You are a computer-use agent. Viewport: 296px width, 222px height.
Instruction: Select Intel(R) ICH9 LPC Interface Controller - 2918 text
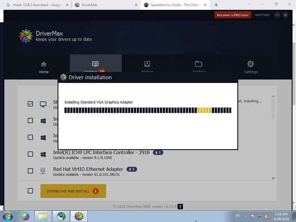pyautogui.click(x=101, y=152)
